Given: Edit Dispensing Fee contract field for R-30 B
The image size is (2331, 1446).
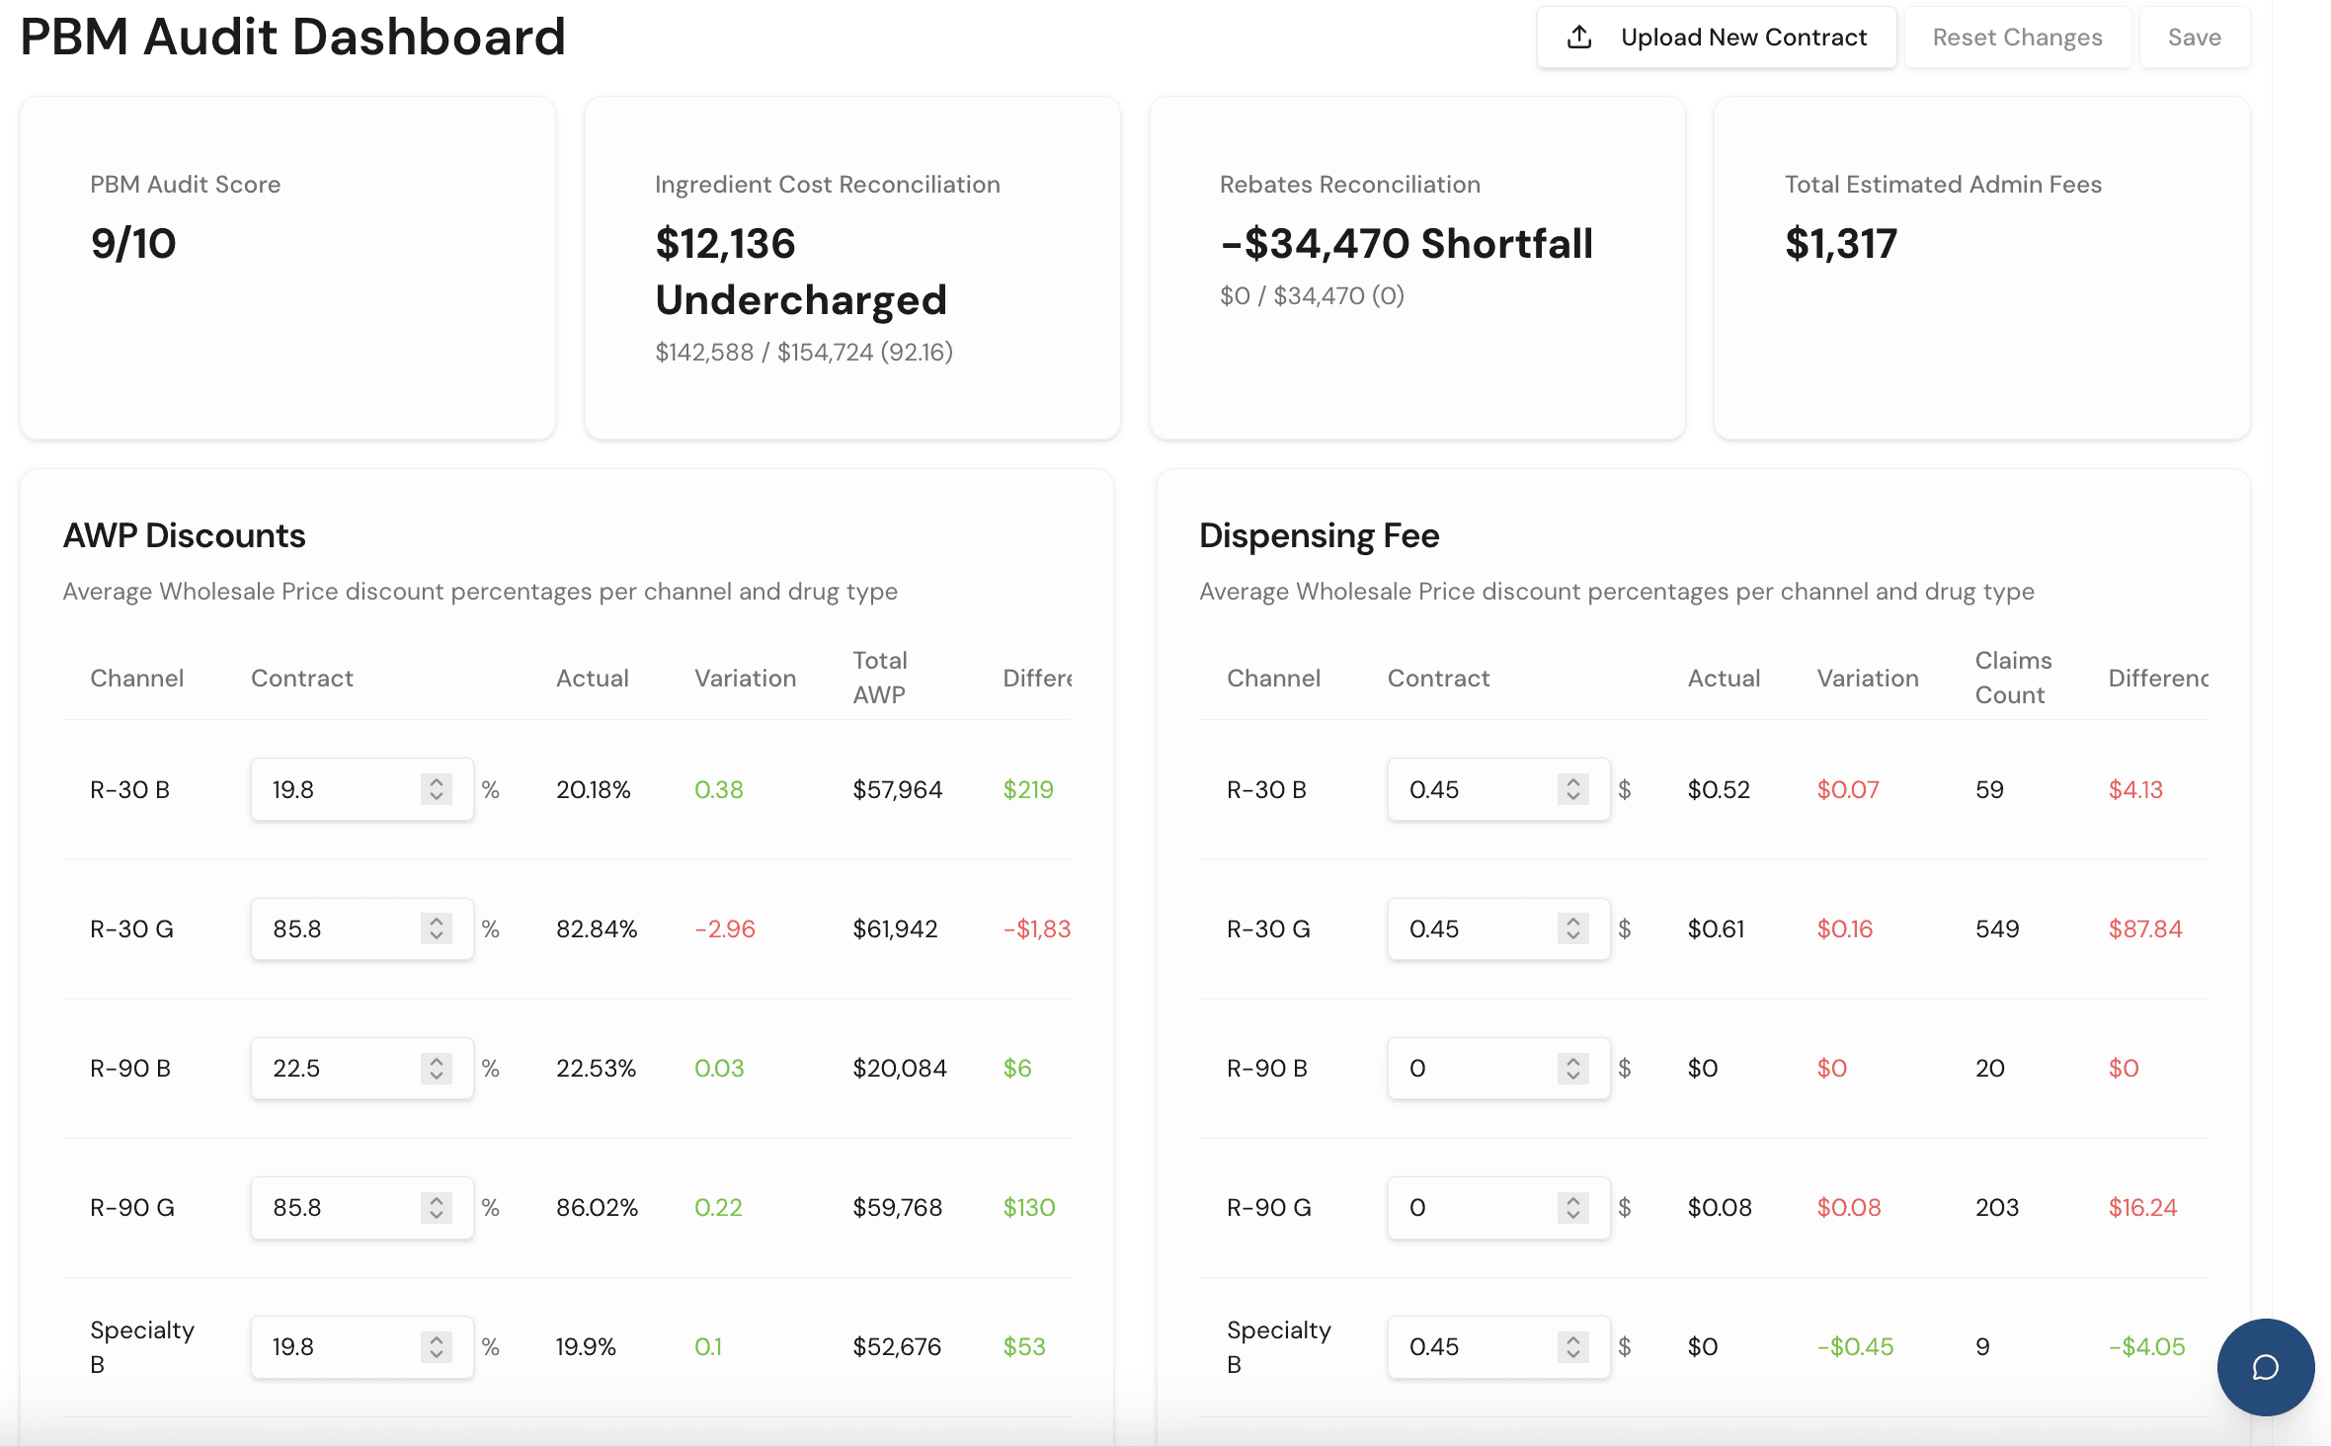Looking at the screenshot, I should [1498, 789].
